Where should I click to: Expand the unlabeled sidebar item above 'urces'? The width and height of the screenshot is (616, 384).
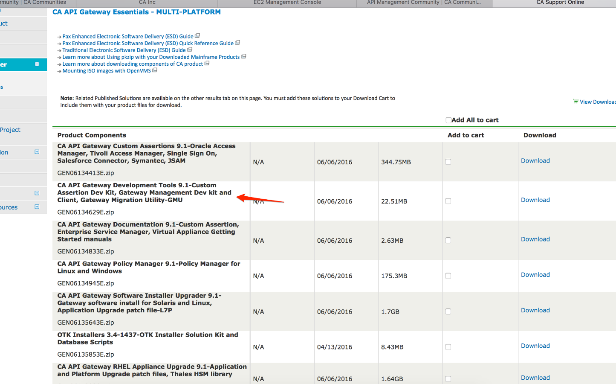pyautogui.click(x=37, y=193)
